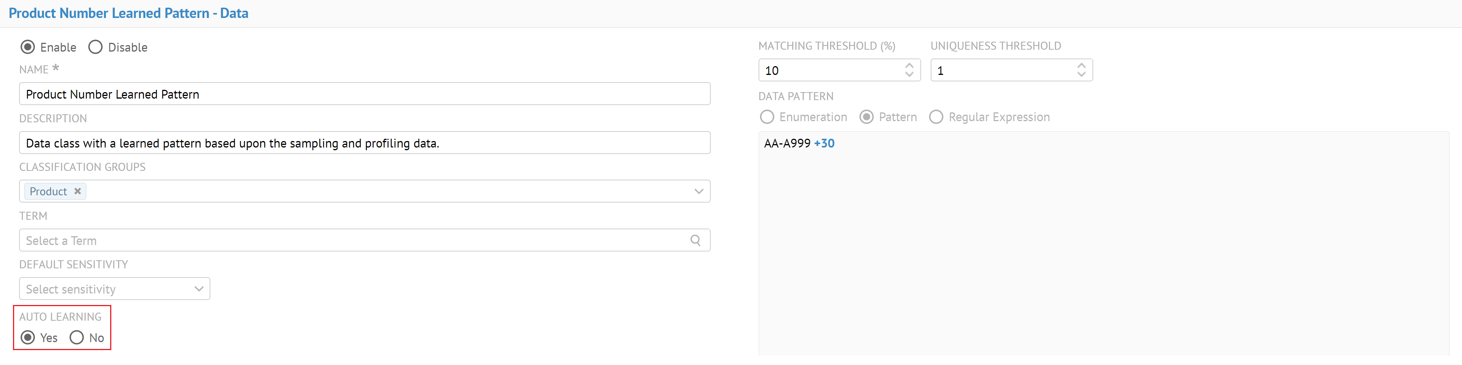Click the Name text field
This screenshot has width=1462, height=365.
(365, 94)
